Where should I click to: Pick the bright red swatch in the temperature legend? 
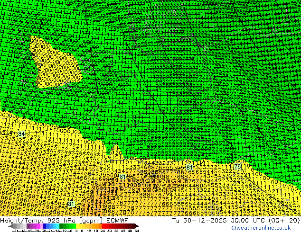click(103, 226)
